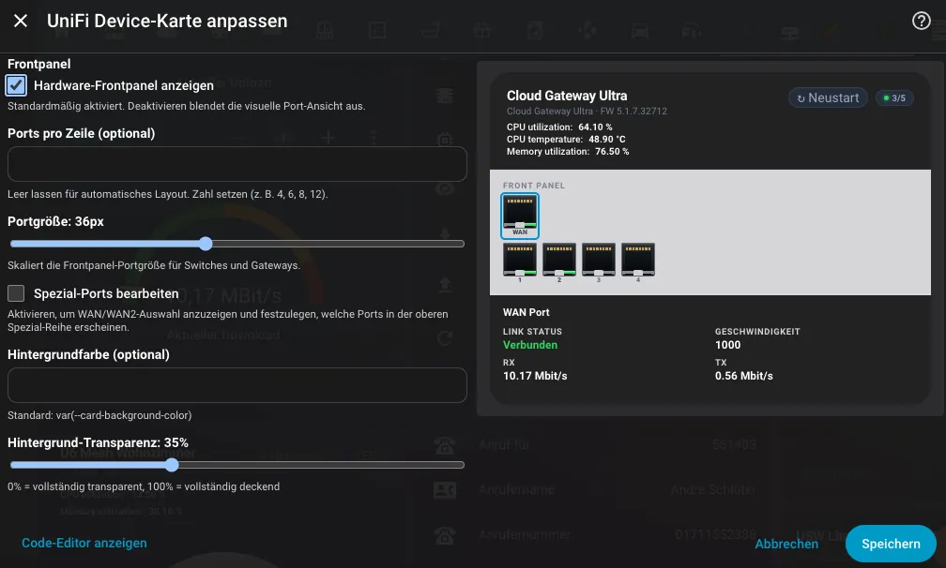Viewport: 946px width, 568px height.
Task: Click the CPU temperature 48.90 °C value
Action: click(x=607, y=139)
